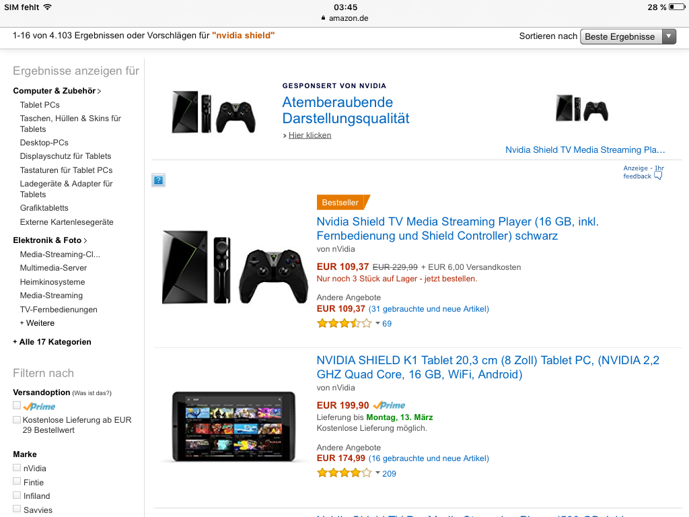Open 31 gebrauchte und neue Artikel link
This screenshot has width=689, height=517.
[x=429, y=309]
